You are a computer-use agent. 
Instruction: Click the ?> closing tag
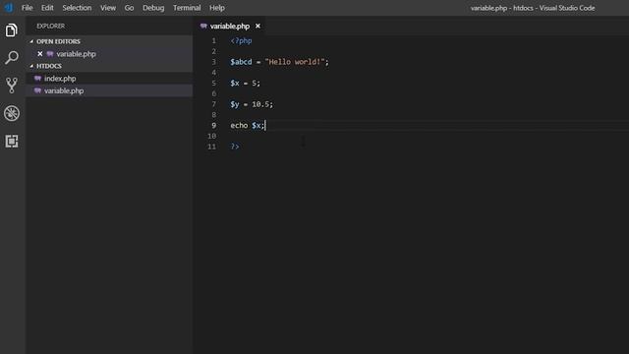235,147
